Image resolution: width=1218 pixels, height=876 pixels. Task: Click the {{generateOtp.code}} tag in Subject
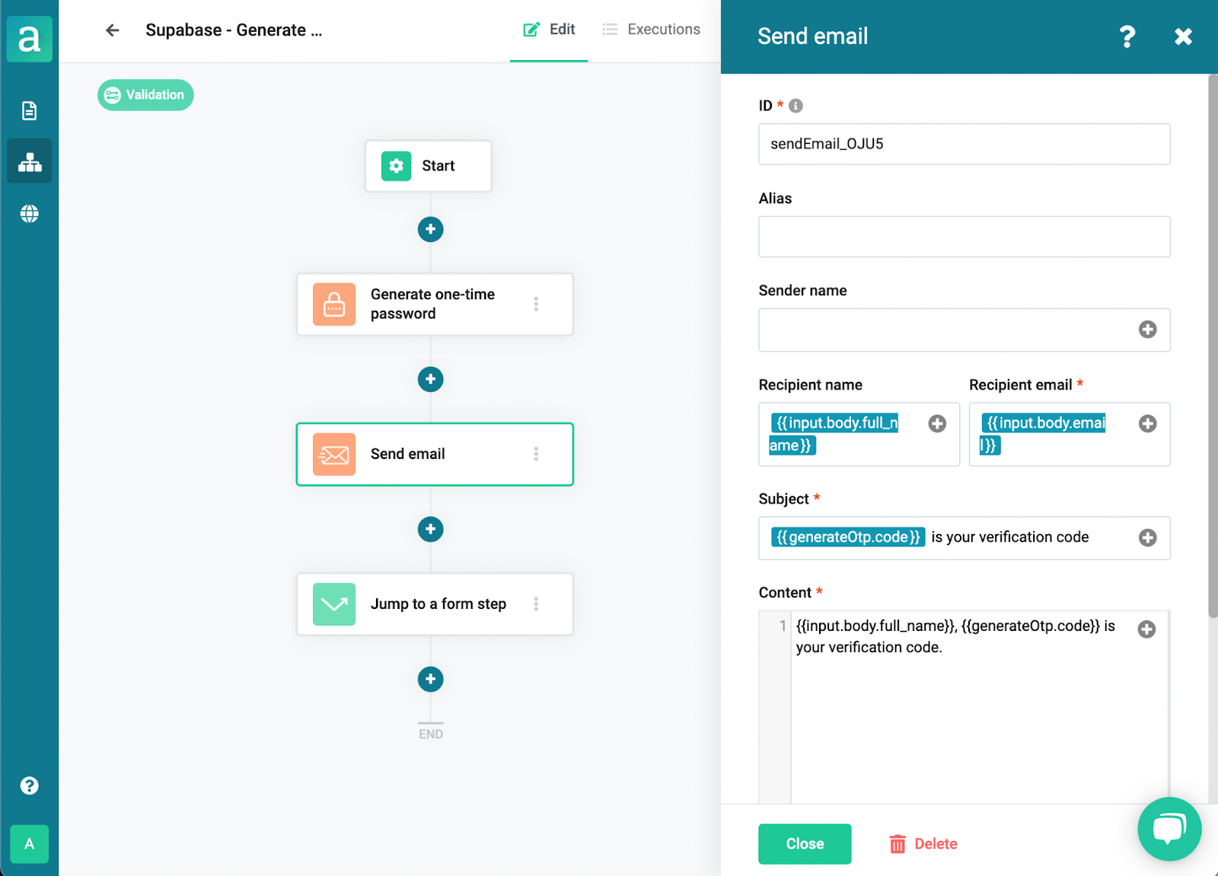pyautogui.click(x=848, y=537)
